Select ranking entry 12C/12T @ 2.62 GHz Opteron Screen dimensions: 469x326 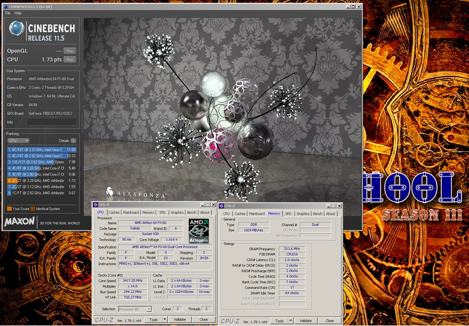point(41,162)
